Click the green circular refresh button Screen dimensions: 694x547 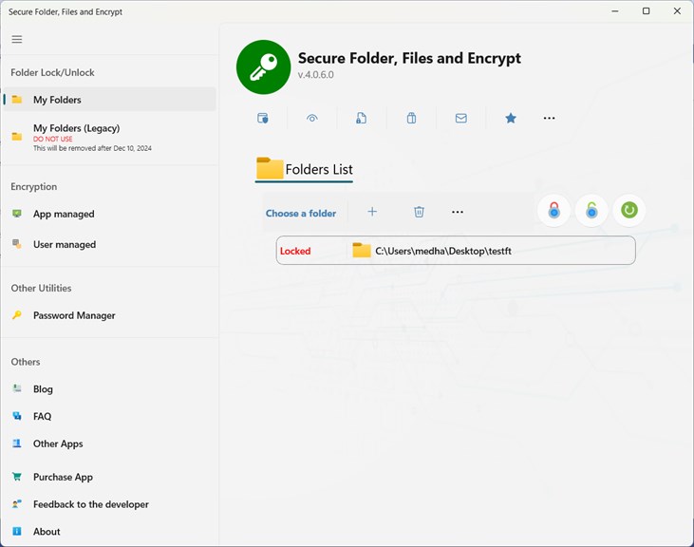coord(628,210)
